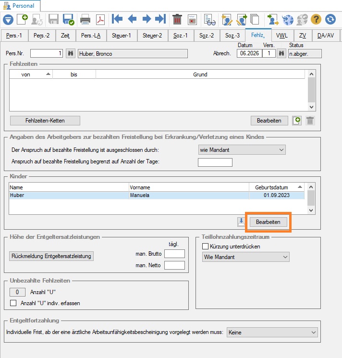This screenshot has width=342, height=358.
Task: Click down arrow of Kinder list scrollbar
Action: [311, 210]
